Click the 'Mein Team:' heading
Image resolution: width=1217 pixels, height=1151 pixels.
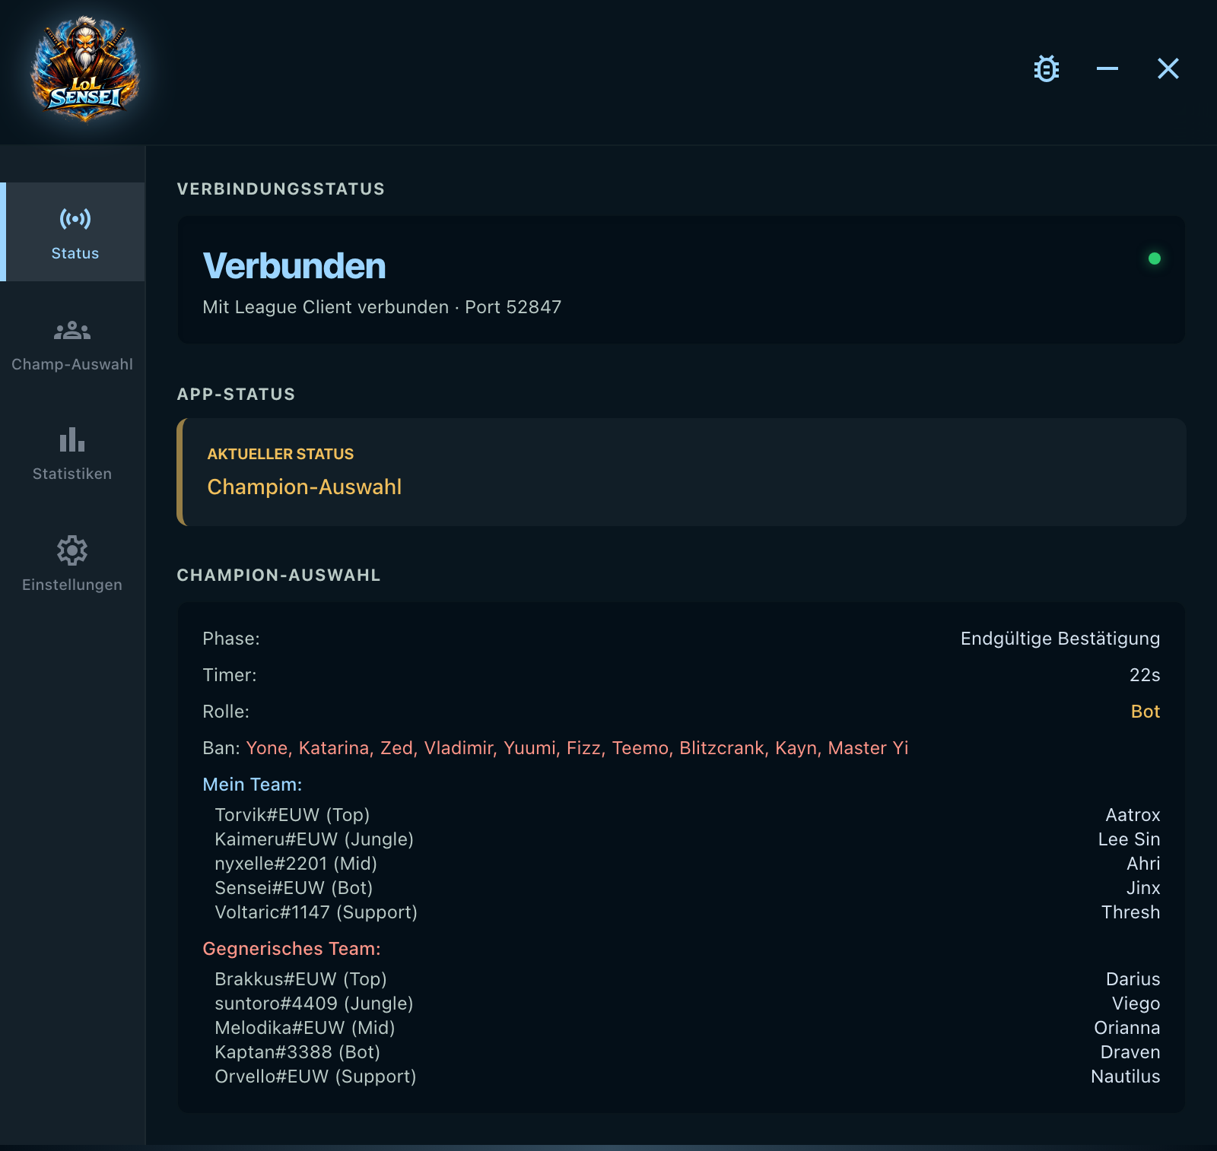point(253,785)
